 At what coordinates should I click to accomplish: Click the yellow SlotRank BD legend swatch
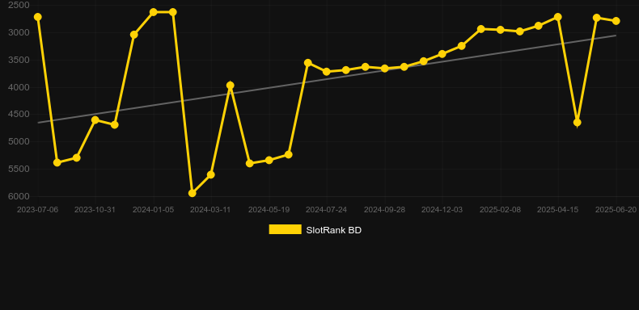tap(286, 229)
